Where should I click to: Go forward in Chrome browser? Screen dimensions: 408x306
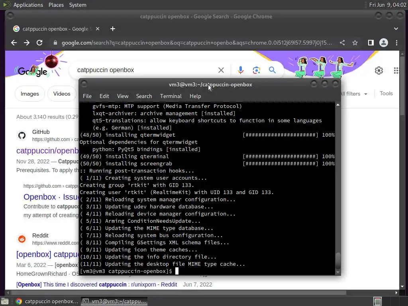tap(27, 43)
